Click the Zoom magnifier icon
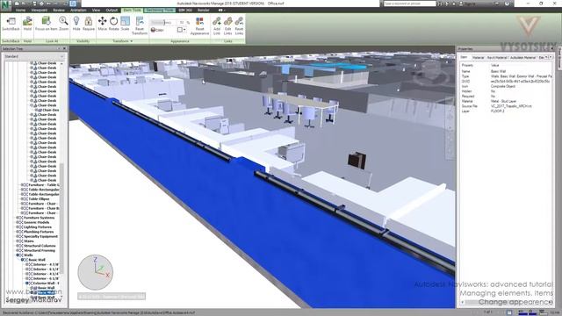 pos(63,21)
